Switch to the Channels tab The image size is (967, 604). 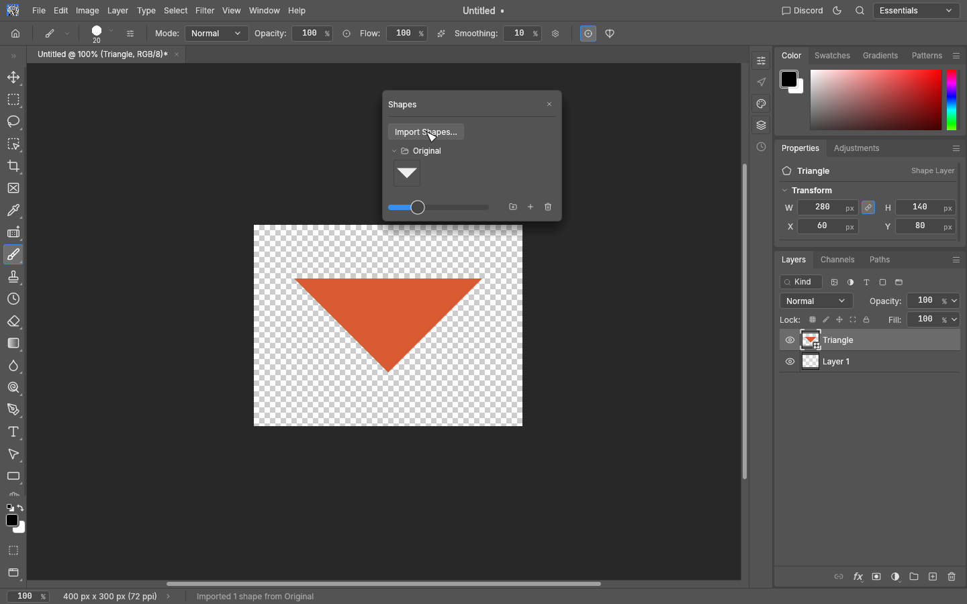tap(837, 260)
